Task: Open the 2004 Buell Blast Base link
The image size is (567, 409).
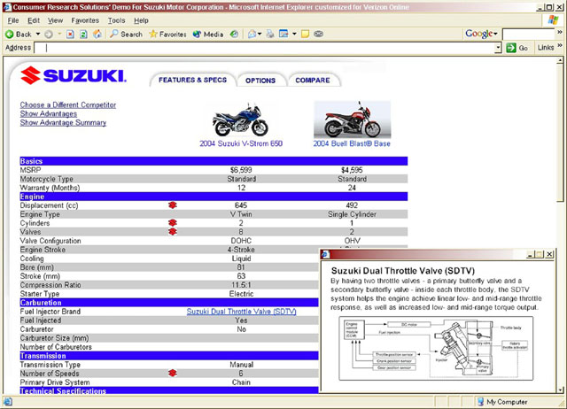Action: pyautogui.click(x=352, y=143)
